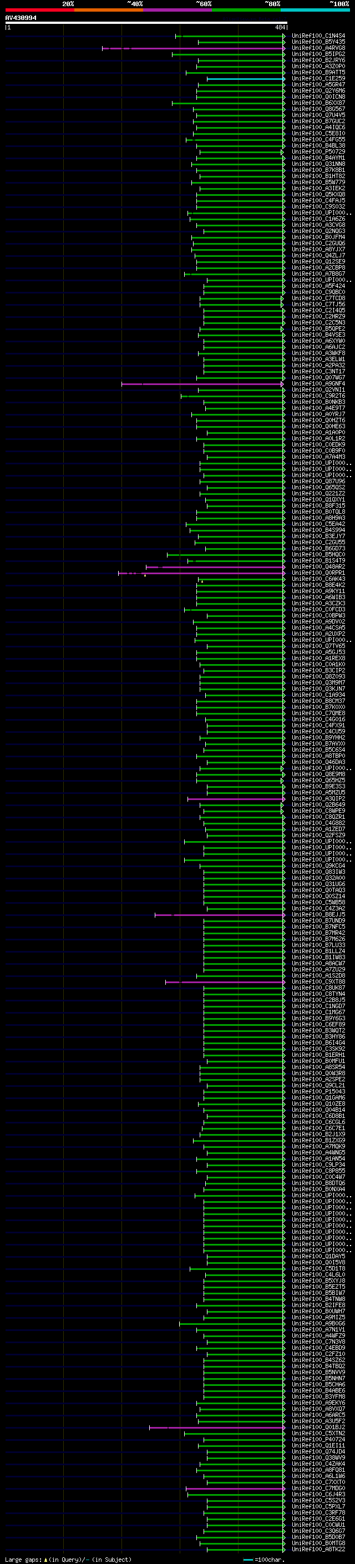The width and height of the screenshot is (355, 1564).
Task: Select hit label UniRef100_A5GR47
Action: pos(318,84)
